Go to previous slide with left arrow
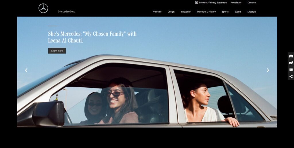 26,70
